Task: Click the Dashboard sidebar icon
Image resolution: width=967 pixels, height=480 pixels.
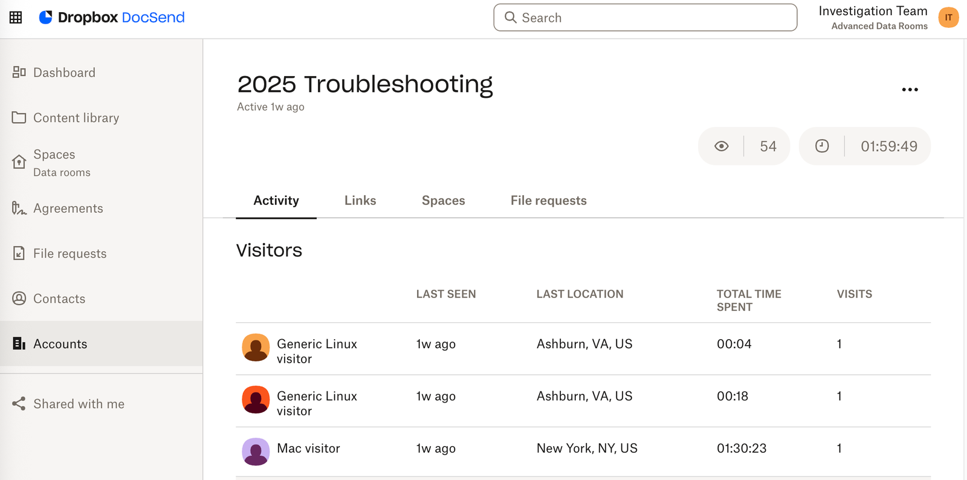Action: (19, 73)
